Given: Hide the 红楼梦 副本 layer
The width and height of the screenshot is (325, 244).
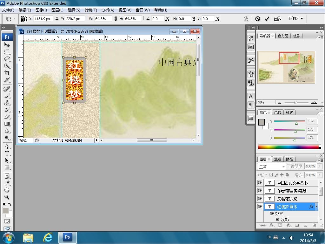Looking at the screenshot, I should [x=260, y=207].
